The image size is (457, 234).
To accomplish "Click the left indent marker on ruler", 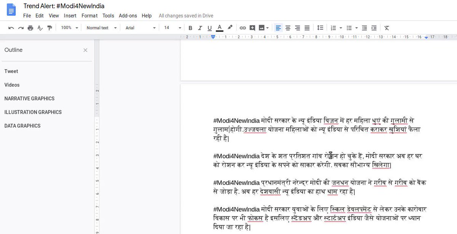I will [213, 37].
